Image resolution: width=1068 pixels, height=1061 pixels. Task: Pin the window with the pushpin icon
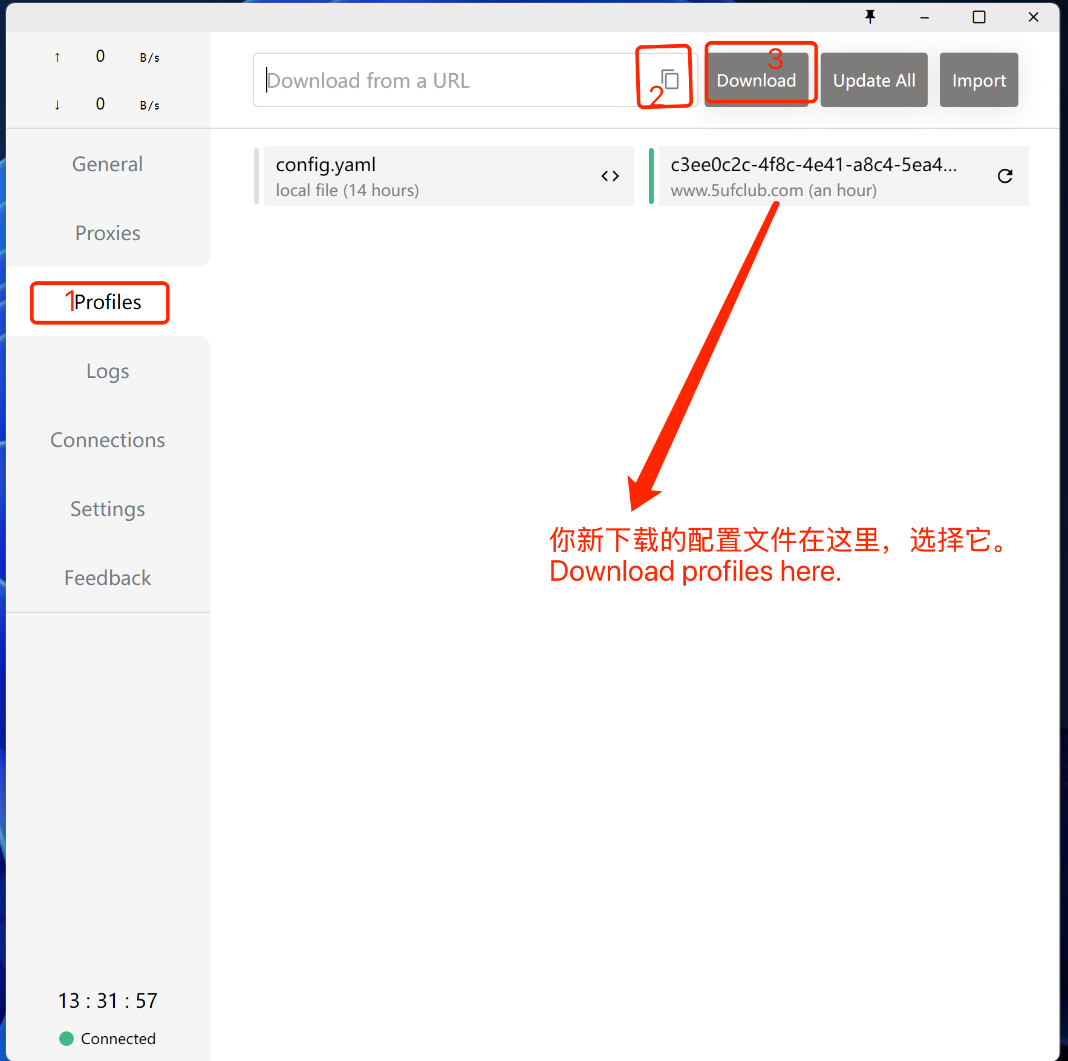(x=870, y=17)
